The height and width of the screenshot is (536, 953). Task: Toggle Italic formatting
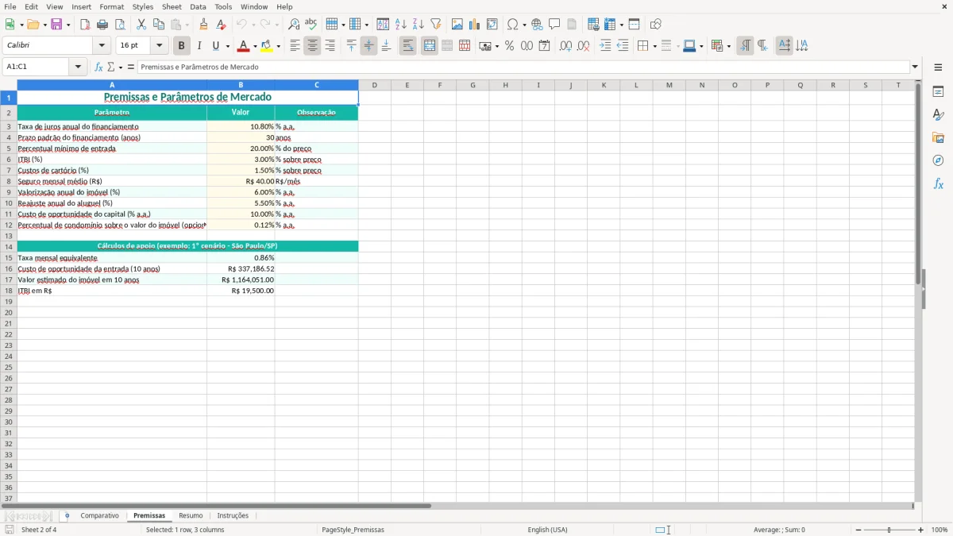(199, 46)
